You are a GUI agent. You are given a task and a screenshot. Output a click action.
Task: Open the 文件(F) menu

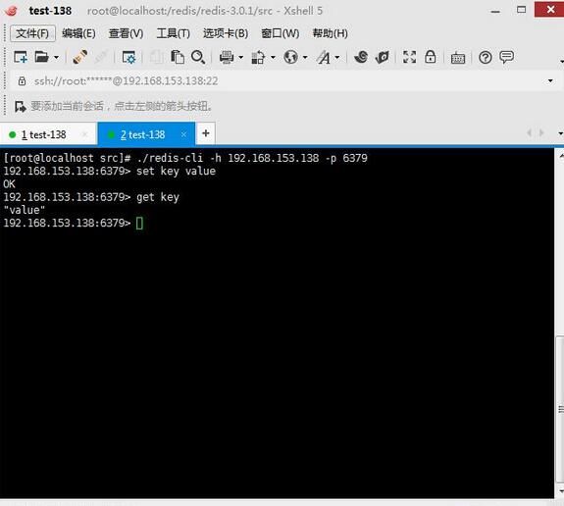click(x=32, y=33)
